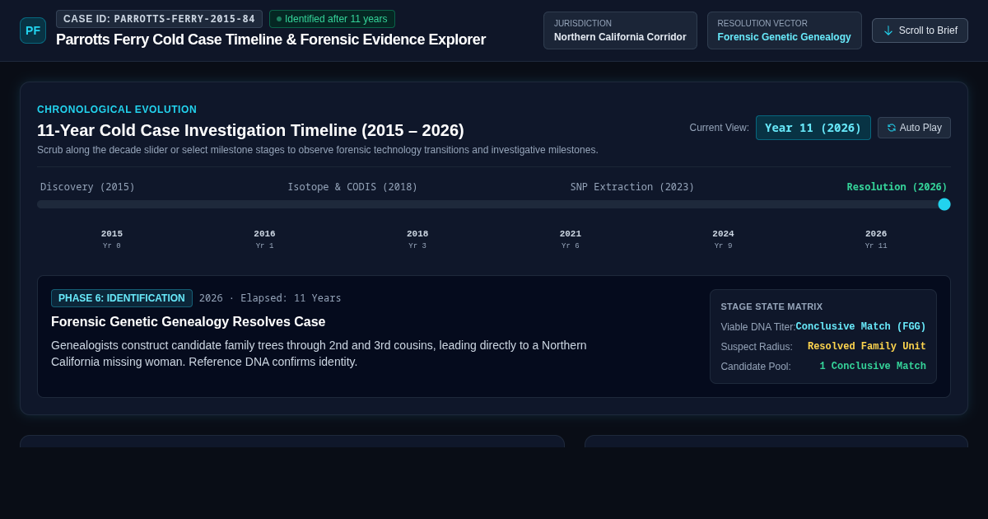Jump to 2024 Yr 9 tick

723,239
